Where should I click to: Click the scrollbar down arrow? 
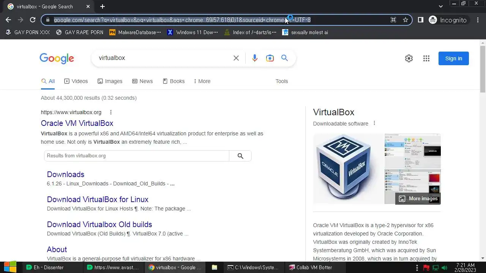point(483,258)
